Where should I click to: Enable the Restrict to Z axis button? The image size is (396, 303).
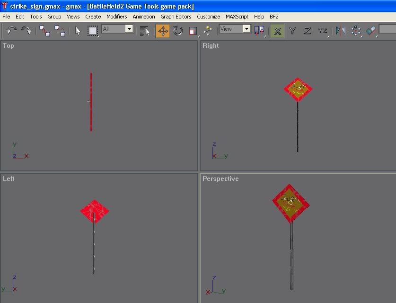(x=308, y=31)
